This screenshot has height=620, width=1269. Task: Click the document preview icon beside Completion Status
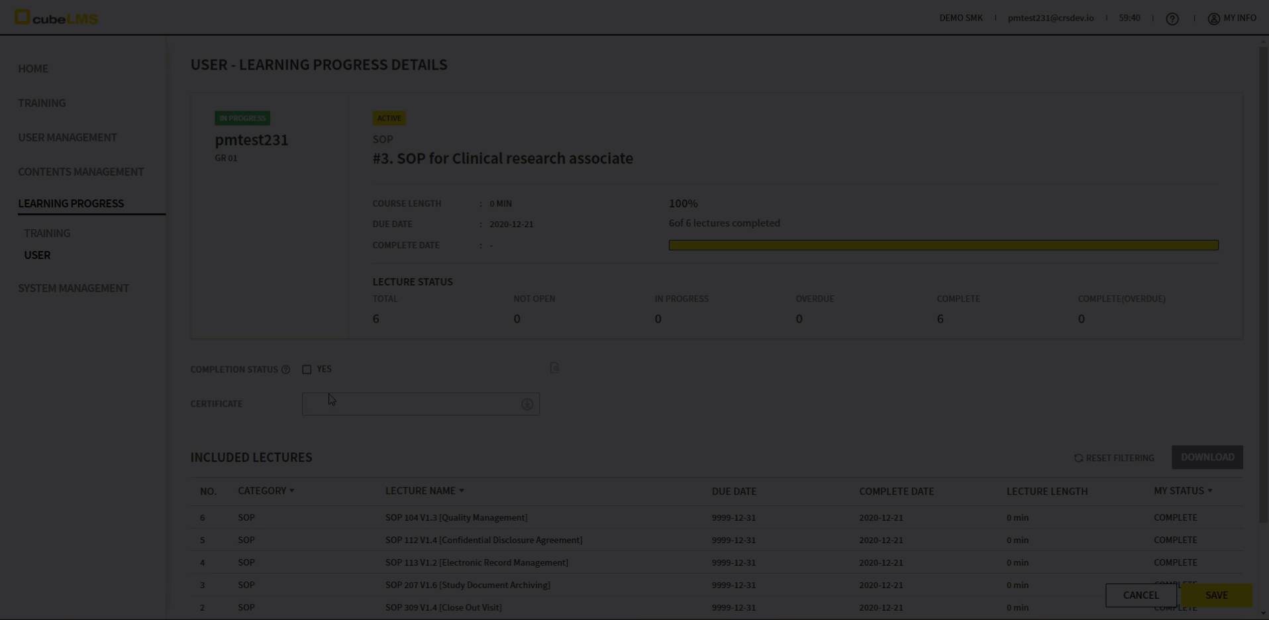tap(554, 368)
